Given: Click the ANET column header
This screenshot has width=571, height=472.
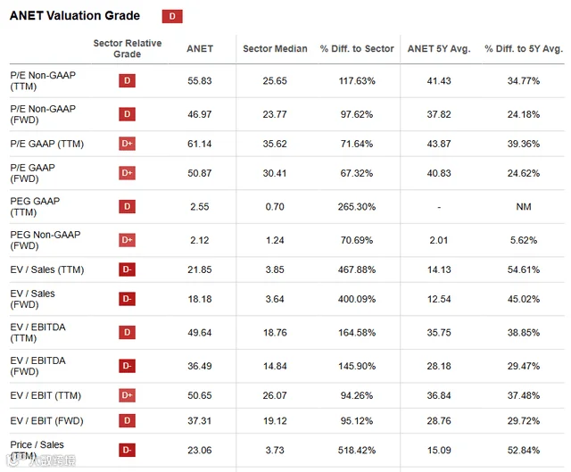Looking at the screenshot, I should point(200,49).
